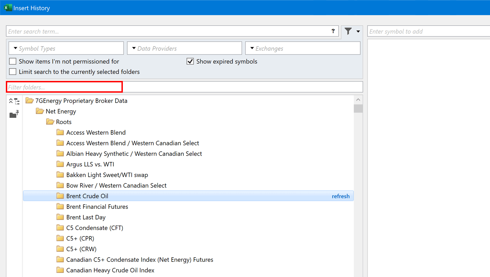Viewport: 490px width, 277px height.
Task: Uncheck Show expired symbols checkbox
Action: coord(190,61)
